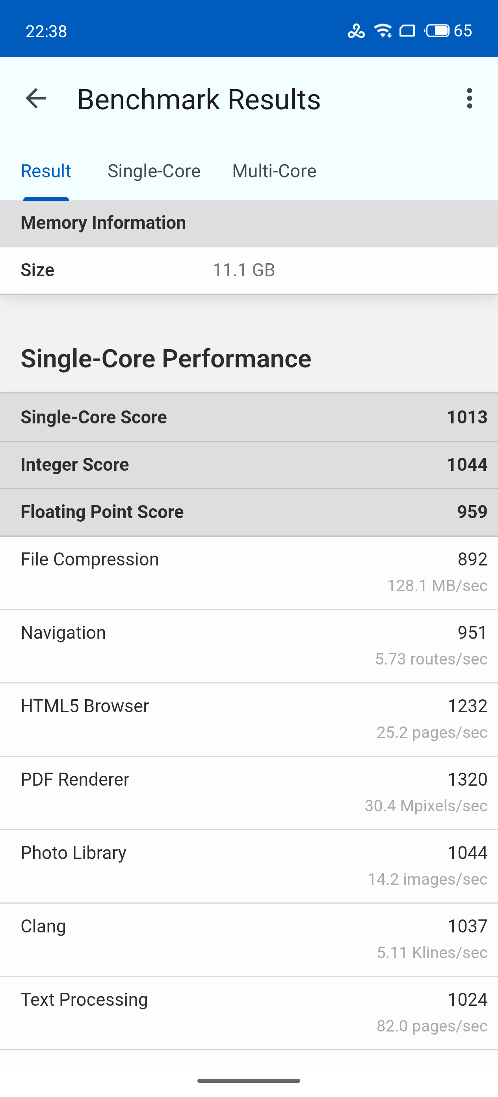
Task: Select the Result tab
Action: click(x=46, y=171)
